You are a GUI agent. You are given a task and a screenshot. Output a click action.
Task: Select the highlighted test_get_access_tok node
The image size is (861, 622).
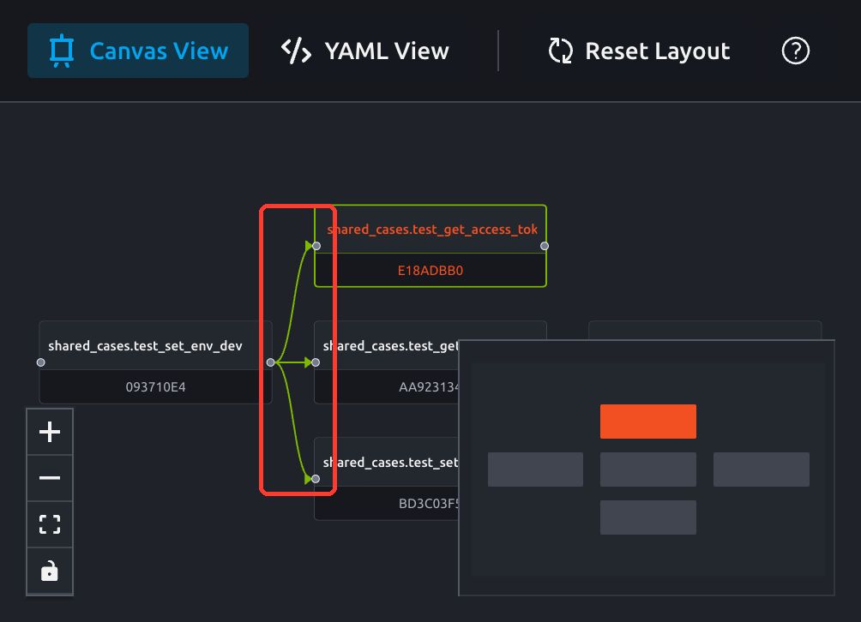pos(430,246)
